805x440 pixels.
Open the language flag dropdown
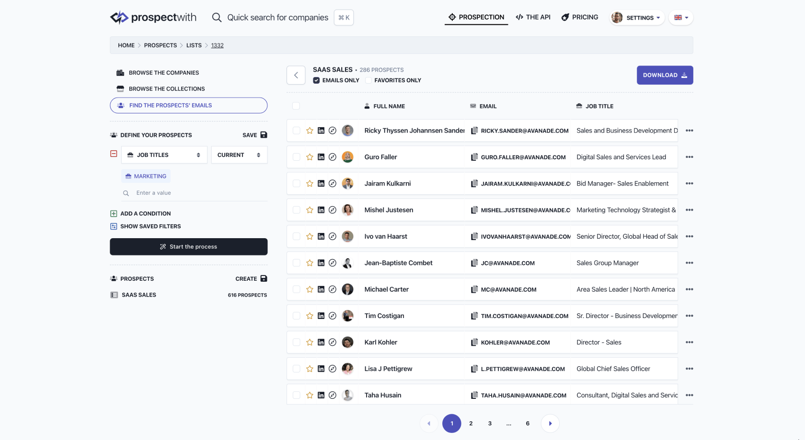click(681, 18)
